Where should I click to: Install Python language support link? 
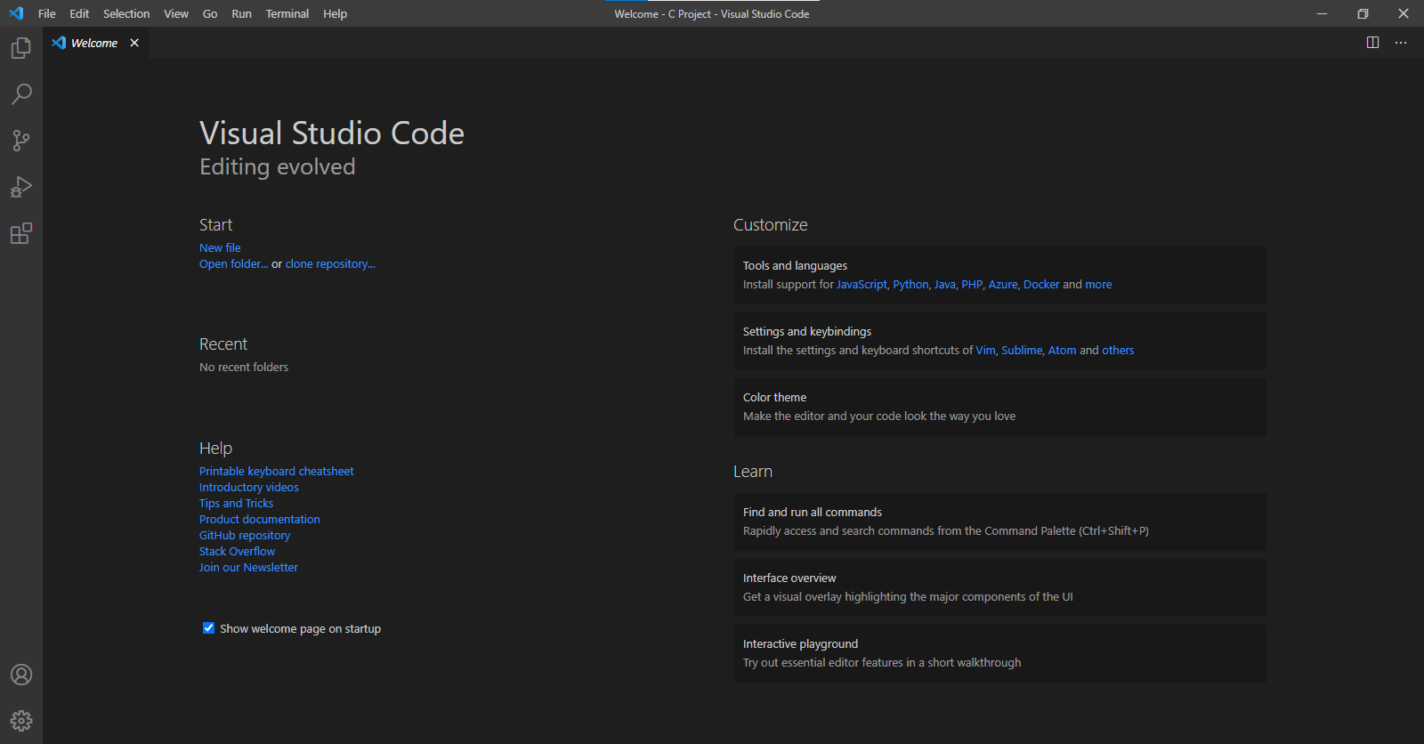click(910, 284)
